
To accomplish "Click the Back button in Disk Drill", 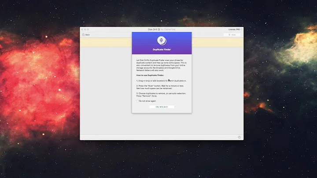I will (x=86, y=35).
